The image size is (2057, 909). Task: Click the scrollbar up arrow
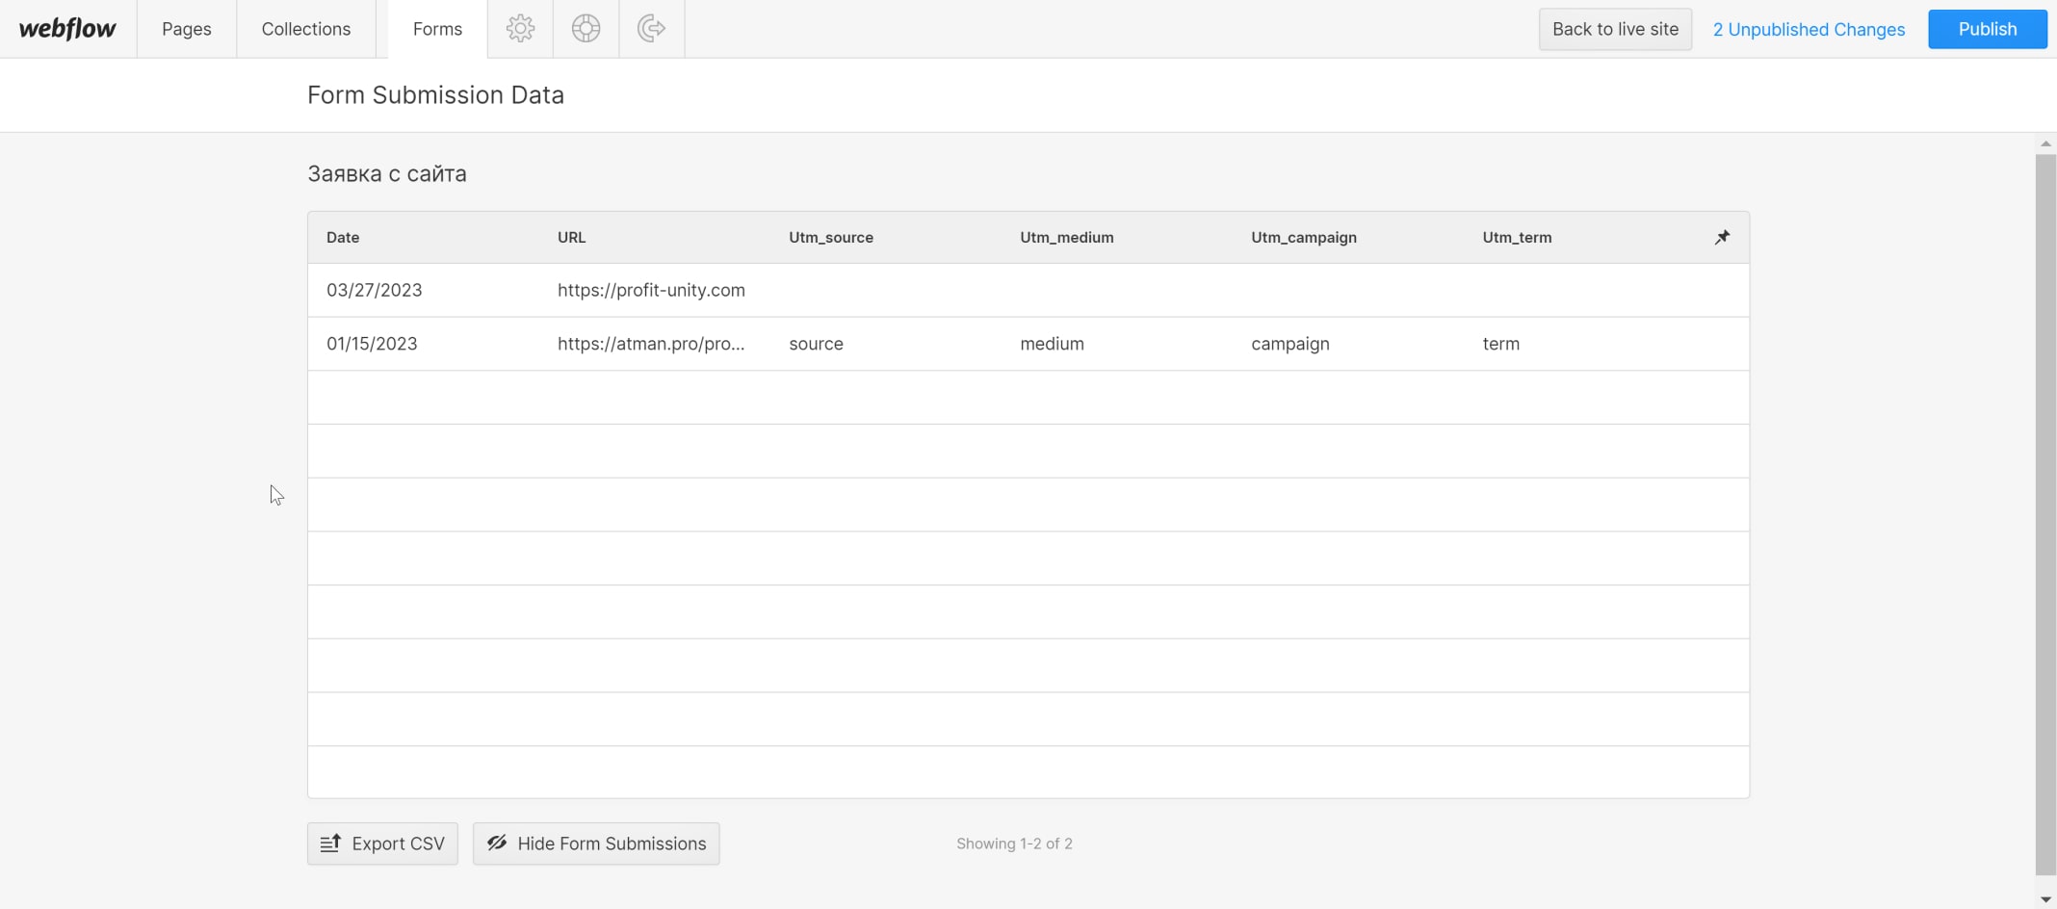pyautogui.click(x=2045, y=143)
